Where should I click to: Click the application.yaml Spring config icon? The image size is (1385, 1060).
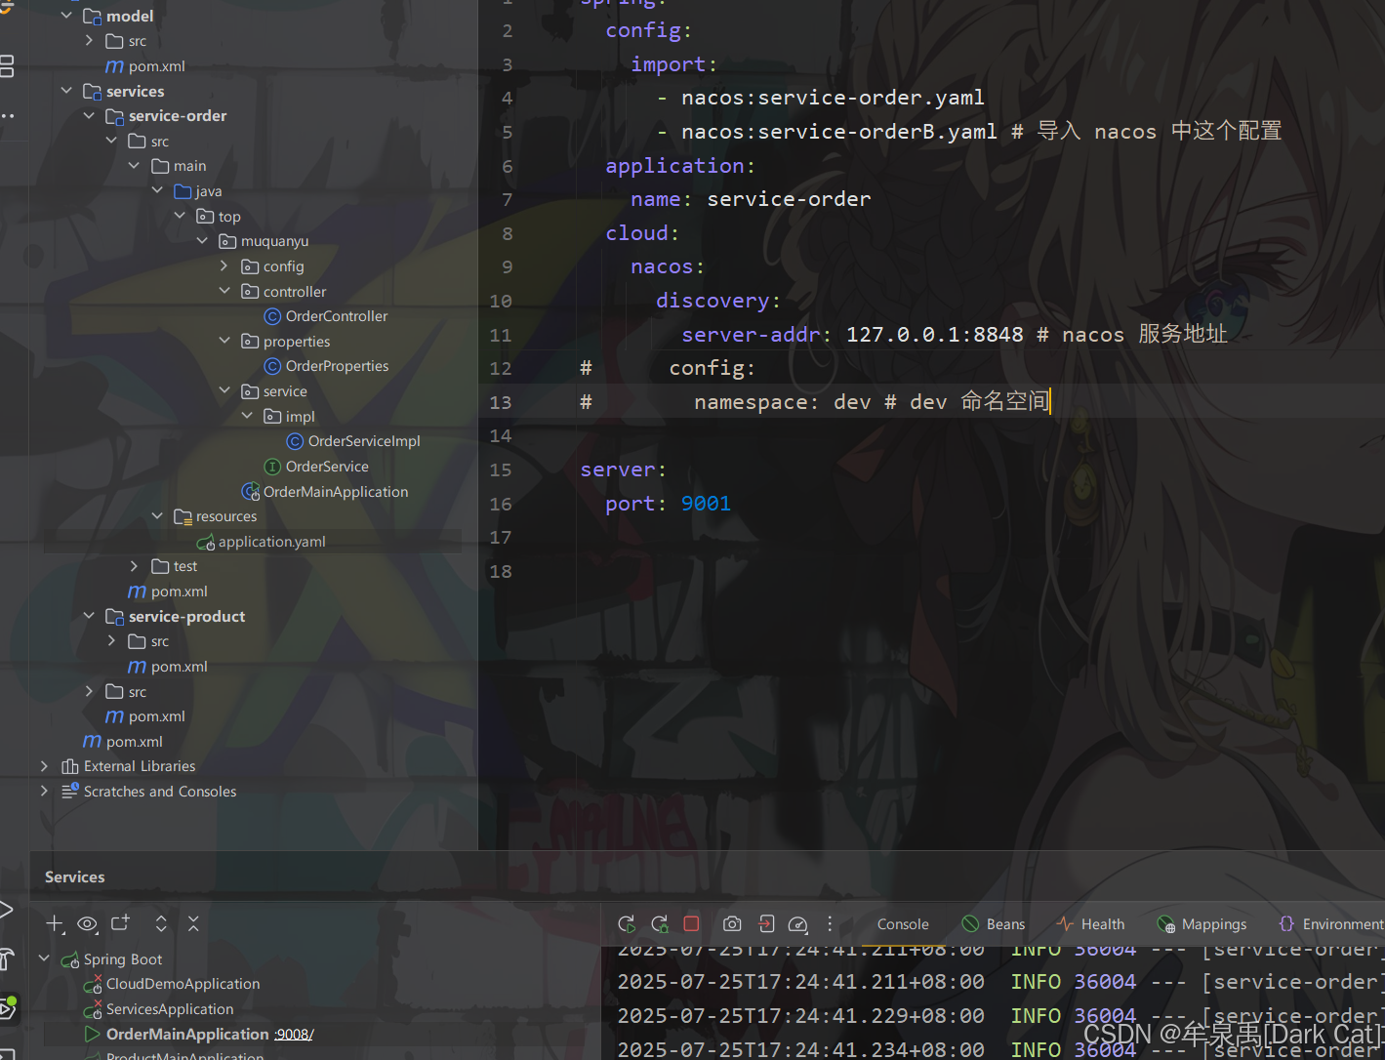205,542
